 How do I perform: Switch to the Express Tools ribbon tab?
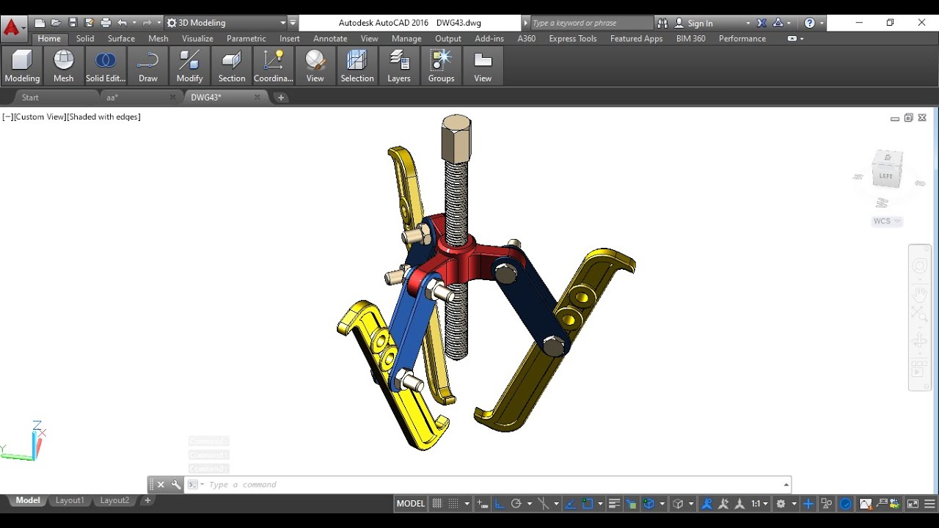tap(573, 38)
